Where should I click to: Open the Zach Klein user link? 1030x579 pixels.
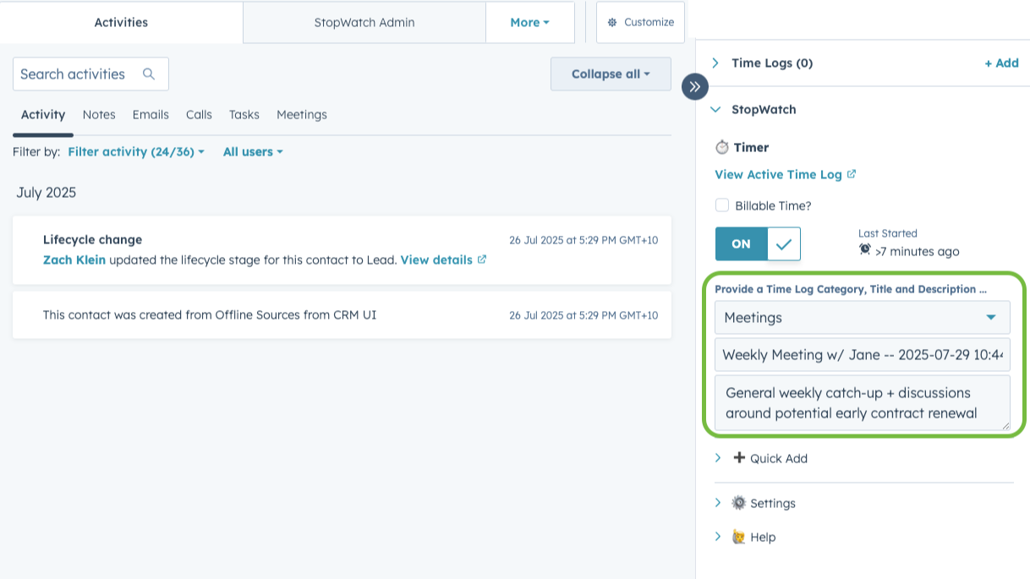[74, 259]
